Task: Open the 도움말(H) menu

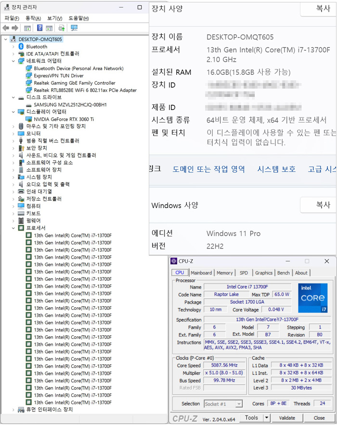Action: (78, 18)
